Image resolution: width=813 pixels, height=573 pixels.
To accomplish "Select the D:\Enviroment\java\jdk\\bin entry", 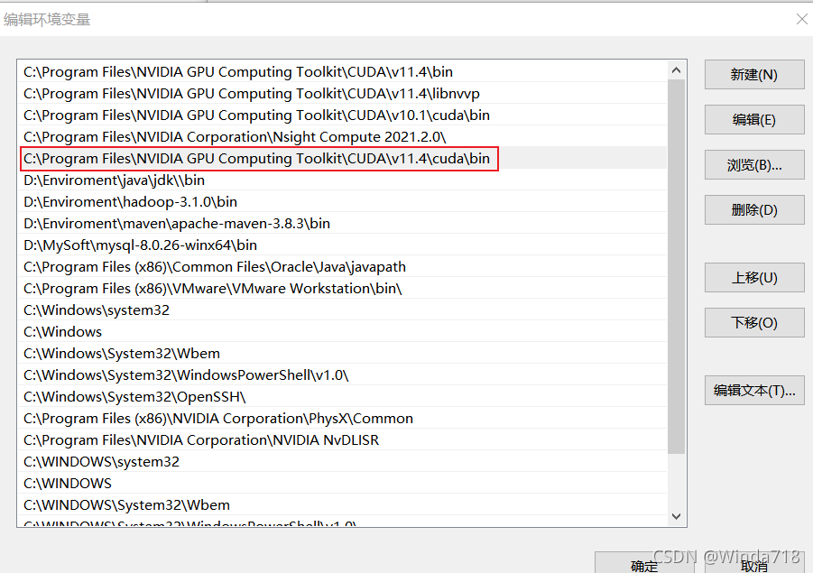I will pos(342,180).
